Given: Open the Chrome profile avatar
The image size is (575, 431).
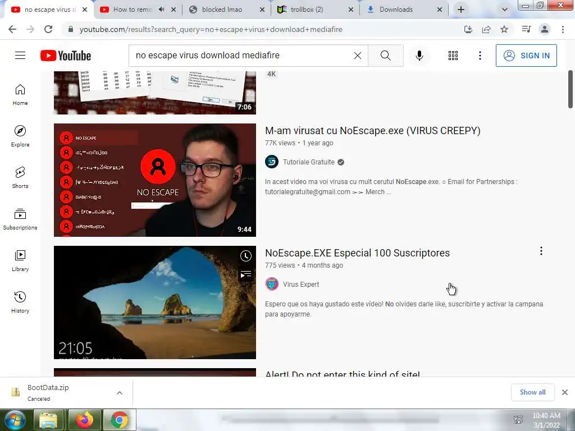Looking at the screenshot, I should click(545, 29).
